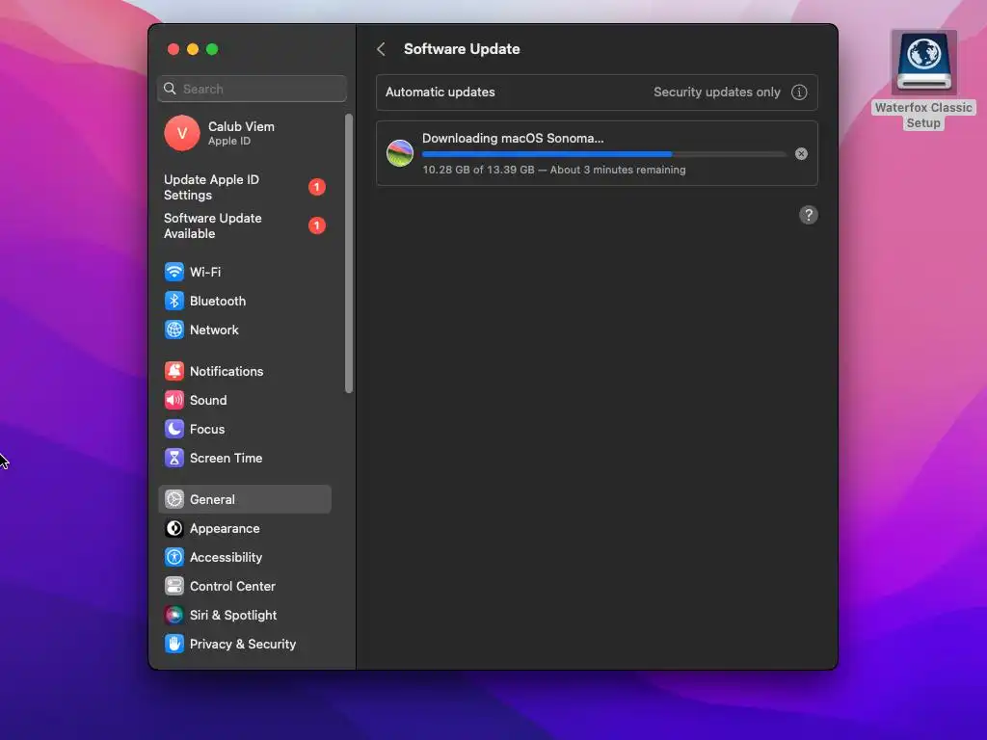Select Network in the sidebar

(245, 330)
